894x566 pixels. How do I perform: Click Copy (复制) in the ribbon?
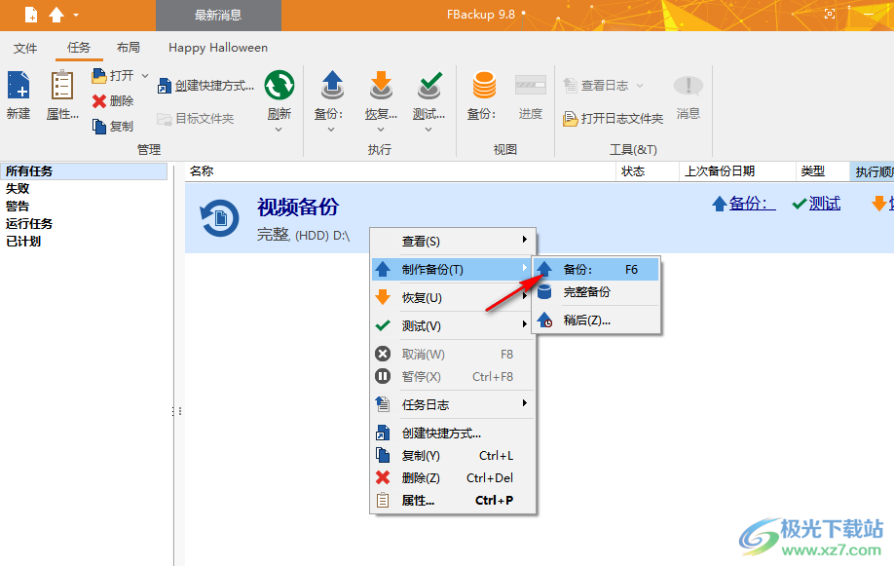click(x=114, y=126)
